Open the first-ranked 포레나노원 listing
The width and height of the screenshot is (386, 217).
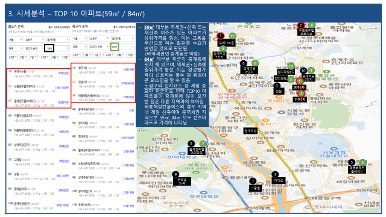(39, 74)
